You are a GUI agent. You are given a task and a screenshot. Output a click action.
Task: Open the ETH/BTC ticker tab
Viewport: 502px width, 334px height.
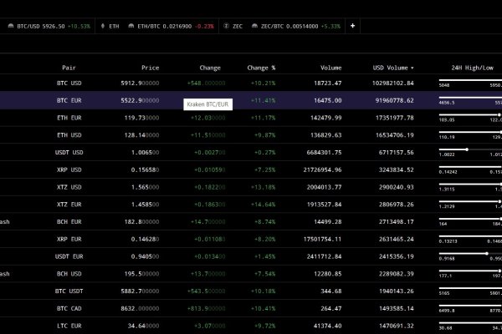[x=163, y=26]
